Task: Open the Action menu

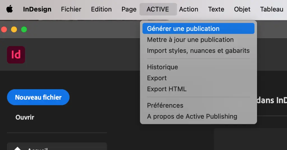Action: (x=189, y=9)
